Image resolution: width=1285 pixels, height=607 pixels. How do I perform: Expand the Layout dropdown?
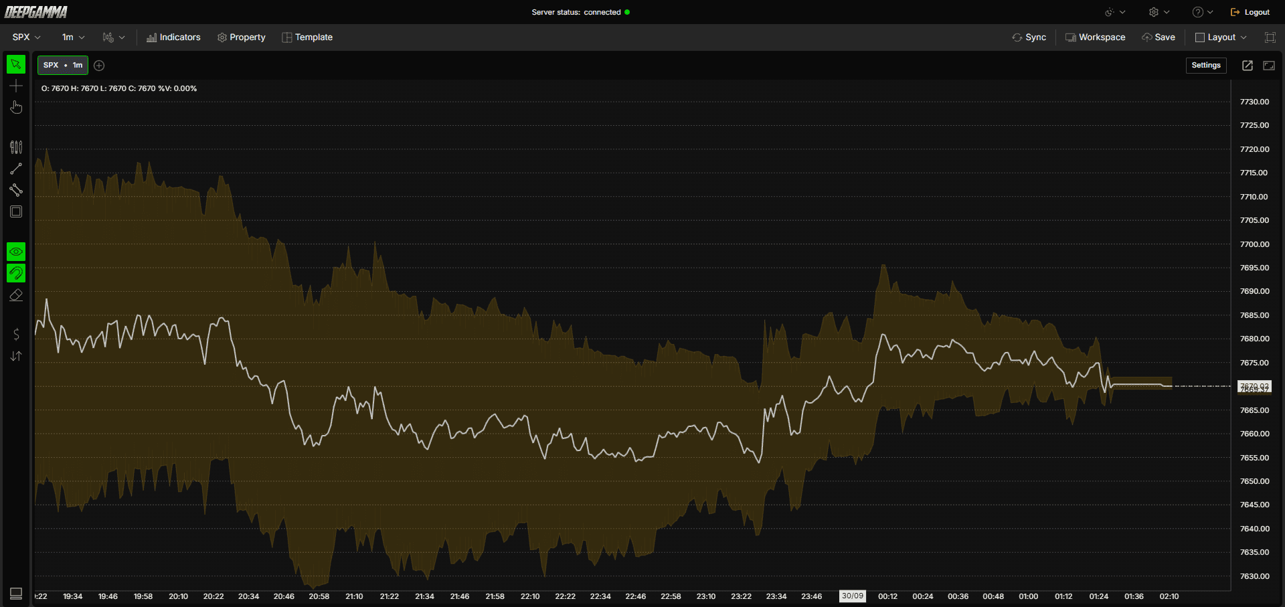[1221, 37]
